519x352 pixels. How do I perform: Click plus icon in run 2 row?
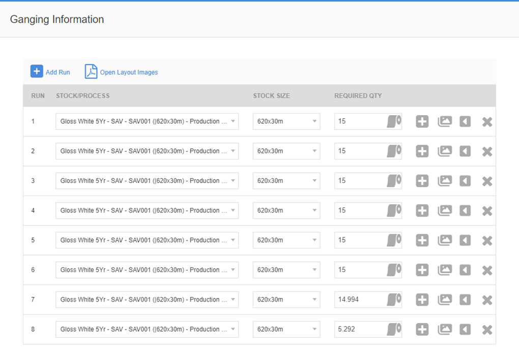click(422, 151)
